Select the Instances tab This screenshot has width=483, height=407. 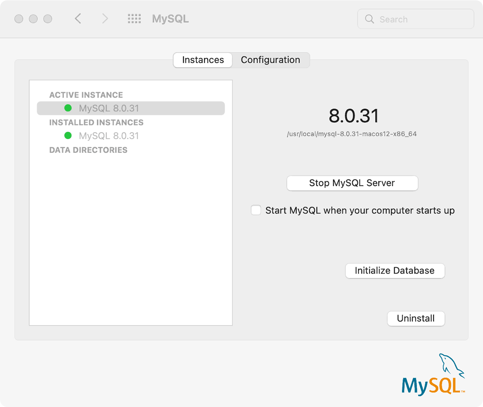(x=202, y=60)
